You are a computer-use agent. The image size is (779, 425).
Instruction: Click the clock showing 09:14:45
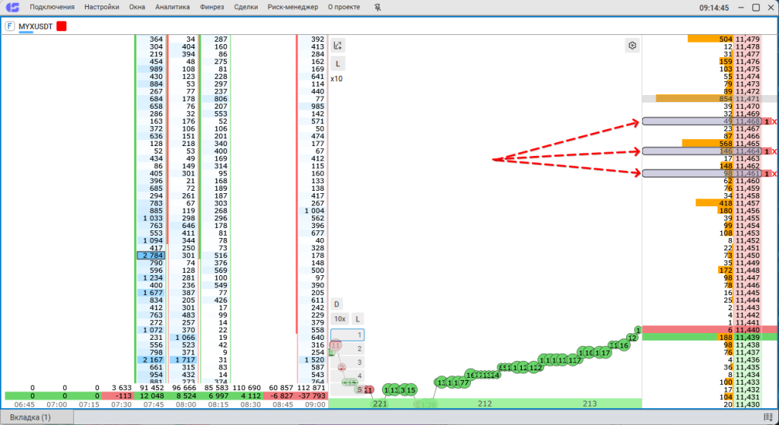tap(714, 8)
